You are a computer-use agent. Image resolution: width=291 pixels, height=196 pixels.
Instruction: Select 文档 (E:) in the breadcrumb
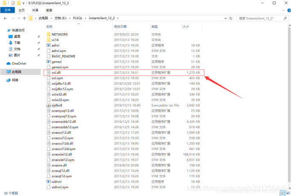tap(61, 18)
